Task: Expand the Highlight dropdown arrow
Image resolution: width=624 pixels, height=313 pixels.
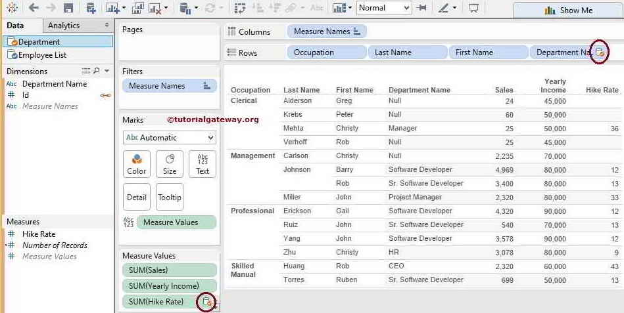Action: tap(454, 8)
